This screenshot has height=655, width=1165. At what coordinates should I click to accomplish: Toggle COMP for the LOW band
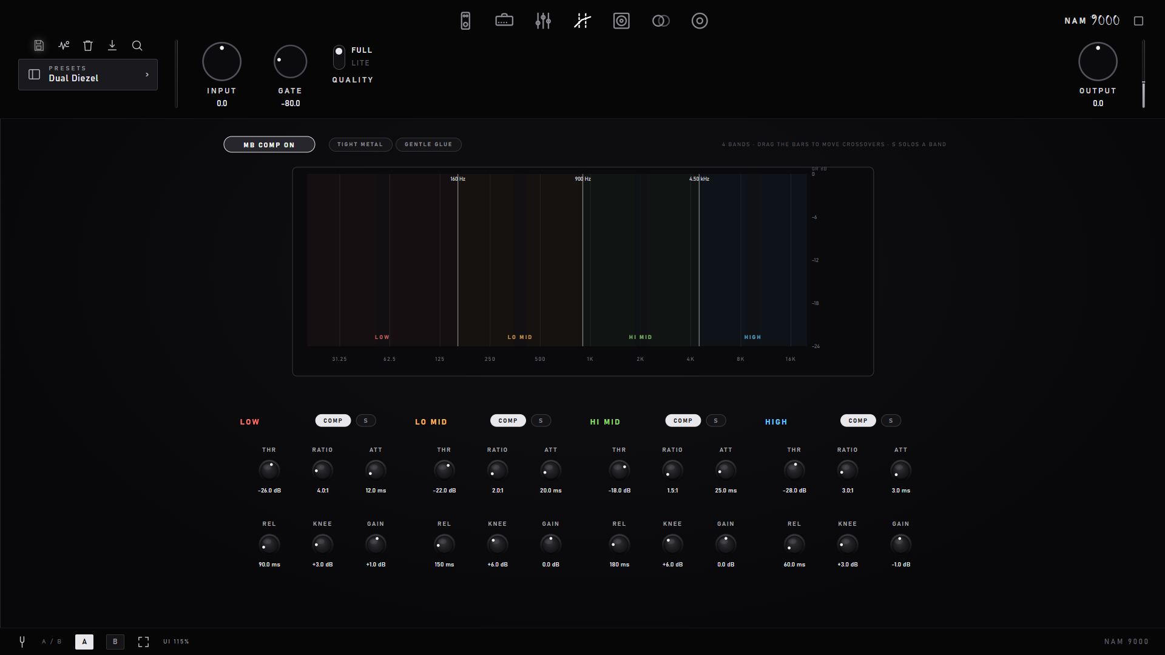pos(333,421)
